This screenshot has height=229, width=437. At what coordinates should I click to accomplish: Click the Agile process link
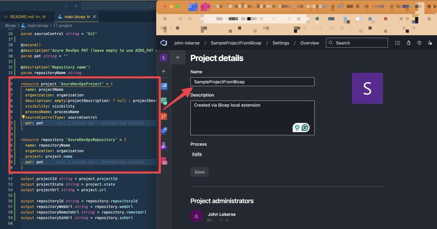point(197,154)
